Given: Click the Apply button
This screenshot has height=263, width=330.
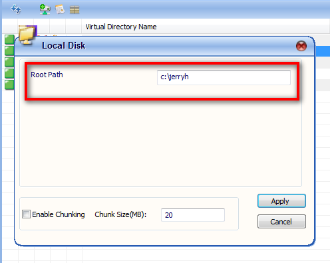Looking at the screenshot, I should pos(281,201).
